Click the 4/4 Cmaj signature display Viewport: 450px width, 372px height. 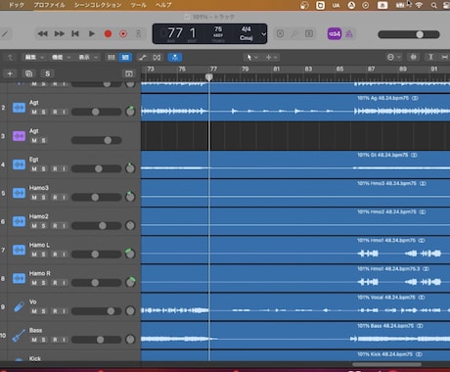click(247, 33)
